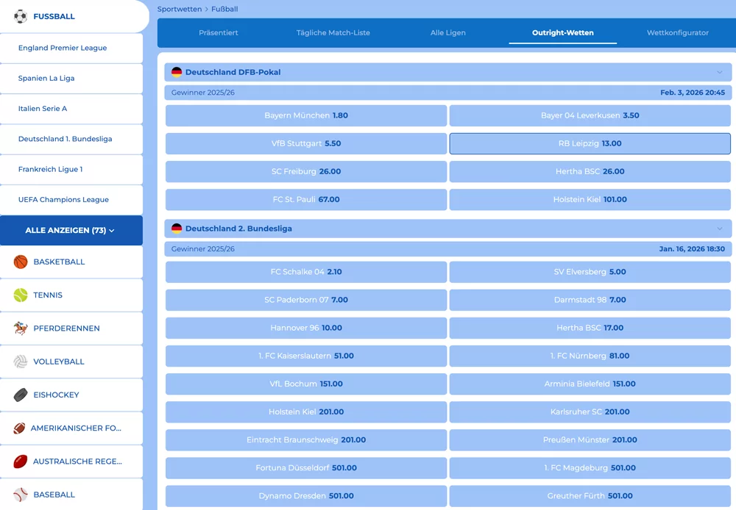
Task: Collapse the Deutschland DFB-Pokal section chevron
Action: click(719, 72)
